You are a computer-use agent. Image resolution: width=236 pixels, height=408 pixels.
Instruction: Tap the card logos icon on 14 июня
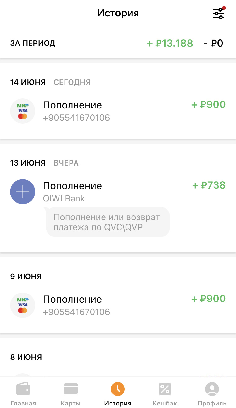23,111
